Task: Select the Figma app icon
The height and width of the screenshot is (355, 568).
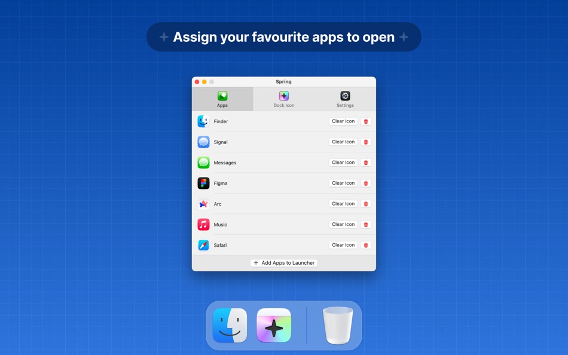Action: tap(203, 183)
